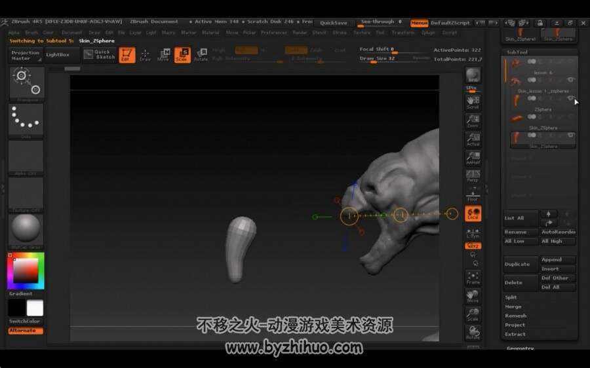Screen dimensions: 590x368
Task: Toggle L.Sym local symmetry
Action: (473, 232)
